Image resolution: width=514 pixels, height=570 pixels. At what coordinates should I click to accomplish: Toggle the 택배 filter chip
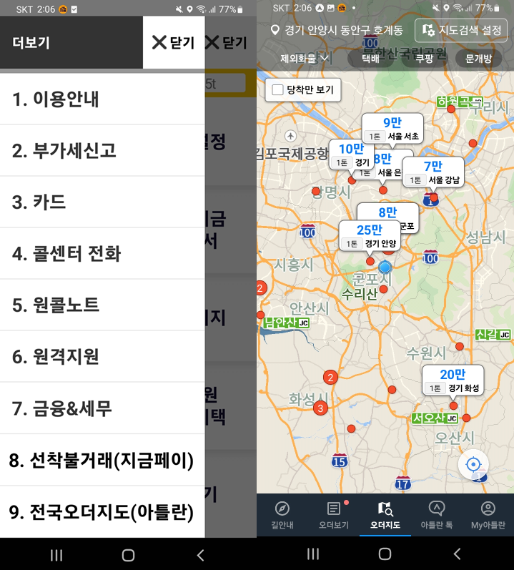coord(370,59)
